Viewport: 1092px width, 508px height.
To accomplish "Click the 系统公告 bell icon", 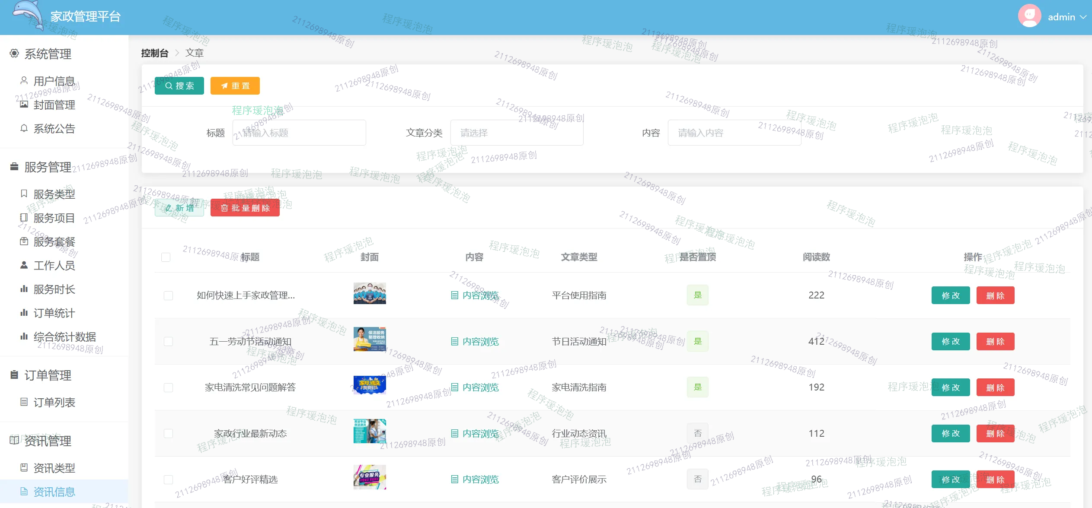I will [24, 128].
